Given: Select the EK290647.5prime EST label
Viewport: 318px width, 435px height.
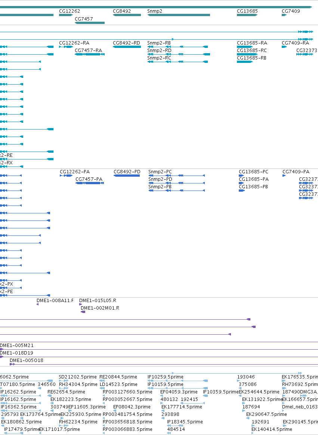Looking at the screenshot, I should point(266,414).
